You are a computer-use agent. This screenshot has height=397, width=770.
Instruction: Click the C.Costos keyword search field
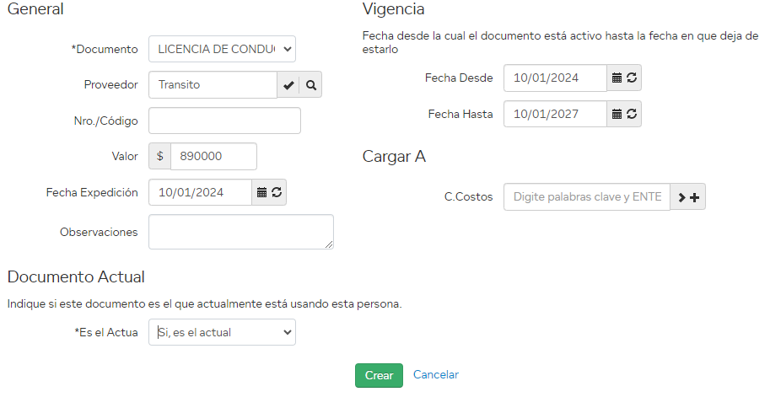[586, 197]
